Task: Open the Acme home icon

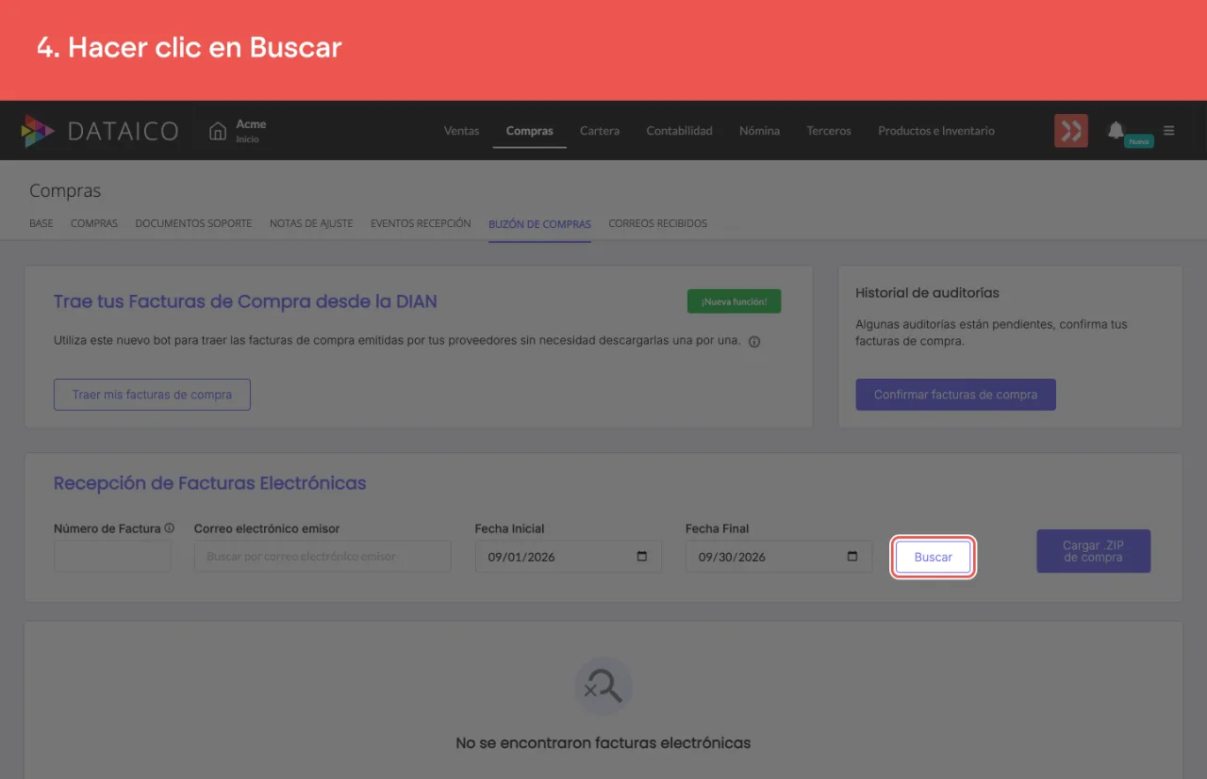Action: [x=218, y=131]
